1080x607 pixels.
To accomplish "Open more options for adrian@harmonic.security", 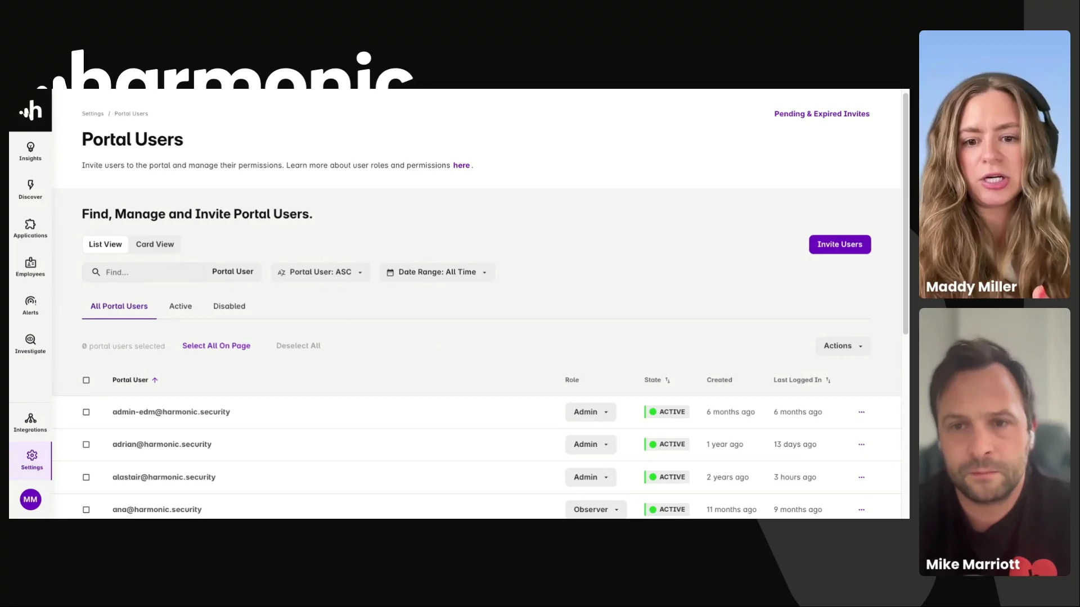I will point(861,445).
